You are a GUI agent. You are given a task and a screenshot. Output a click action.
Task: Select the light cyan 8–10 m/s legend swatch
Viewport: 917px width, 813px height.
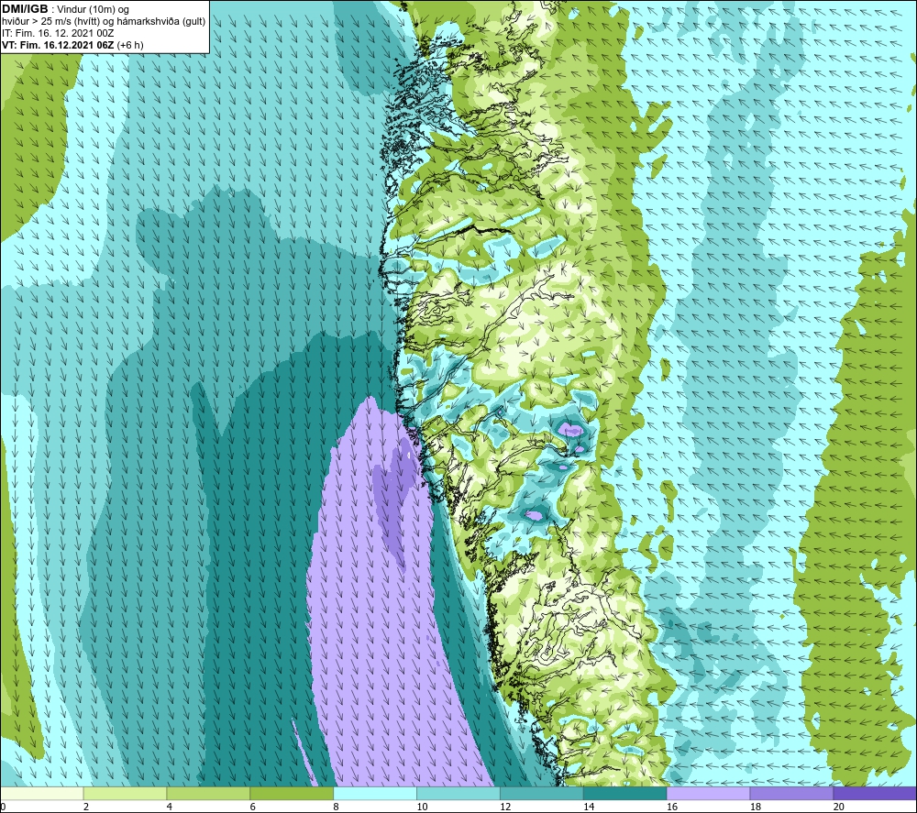coord(375,793)
